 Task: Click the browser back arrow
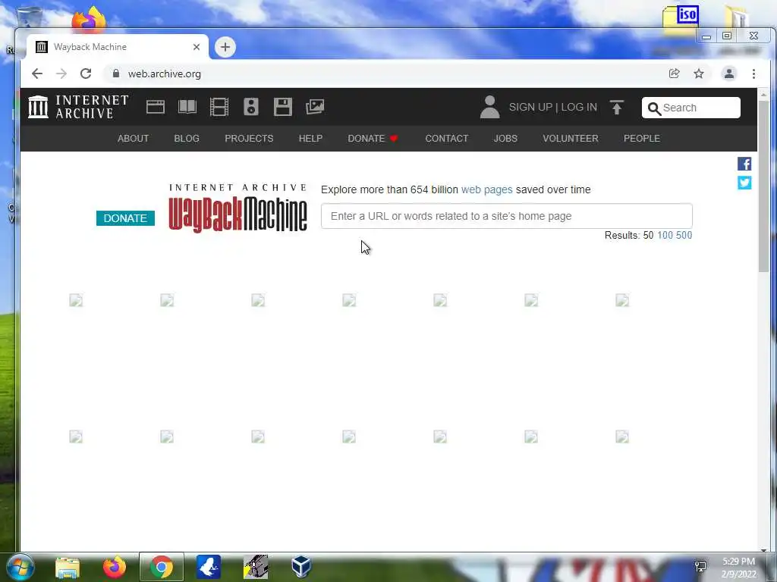[37, 74]
